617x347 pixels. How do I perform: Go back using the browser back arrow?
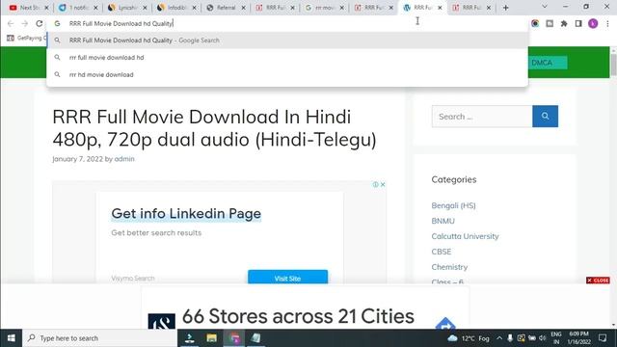(x=11, y=23)
